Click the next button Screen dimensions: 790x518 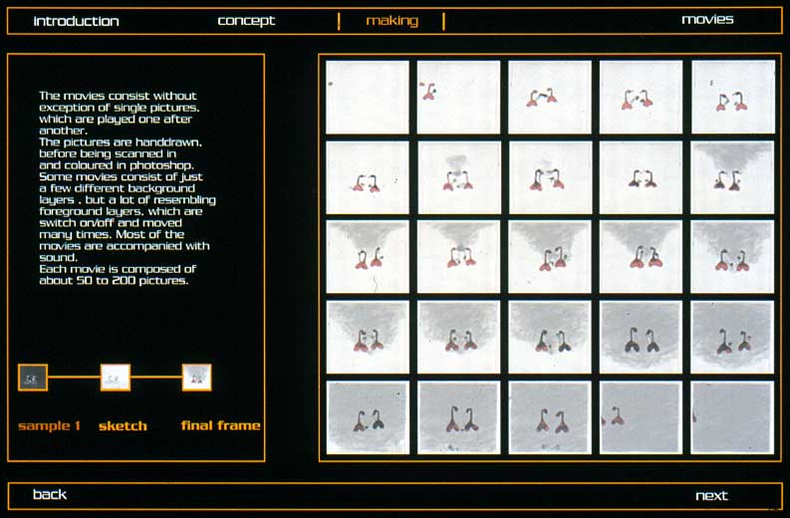tap(711, 495)
